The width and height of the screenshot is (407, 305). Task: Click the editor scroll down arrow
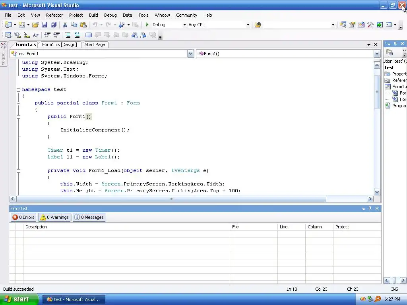(377, 192)
